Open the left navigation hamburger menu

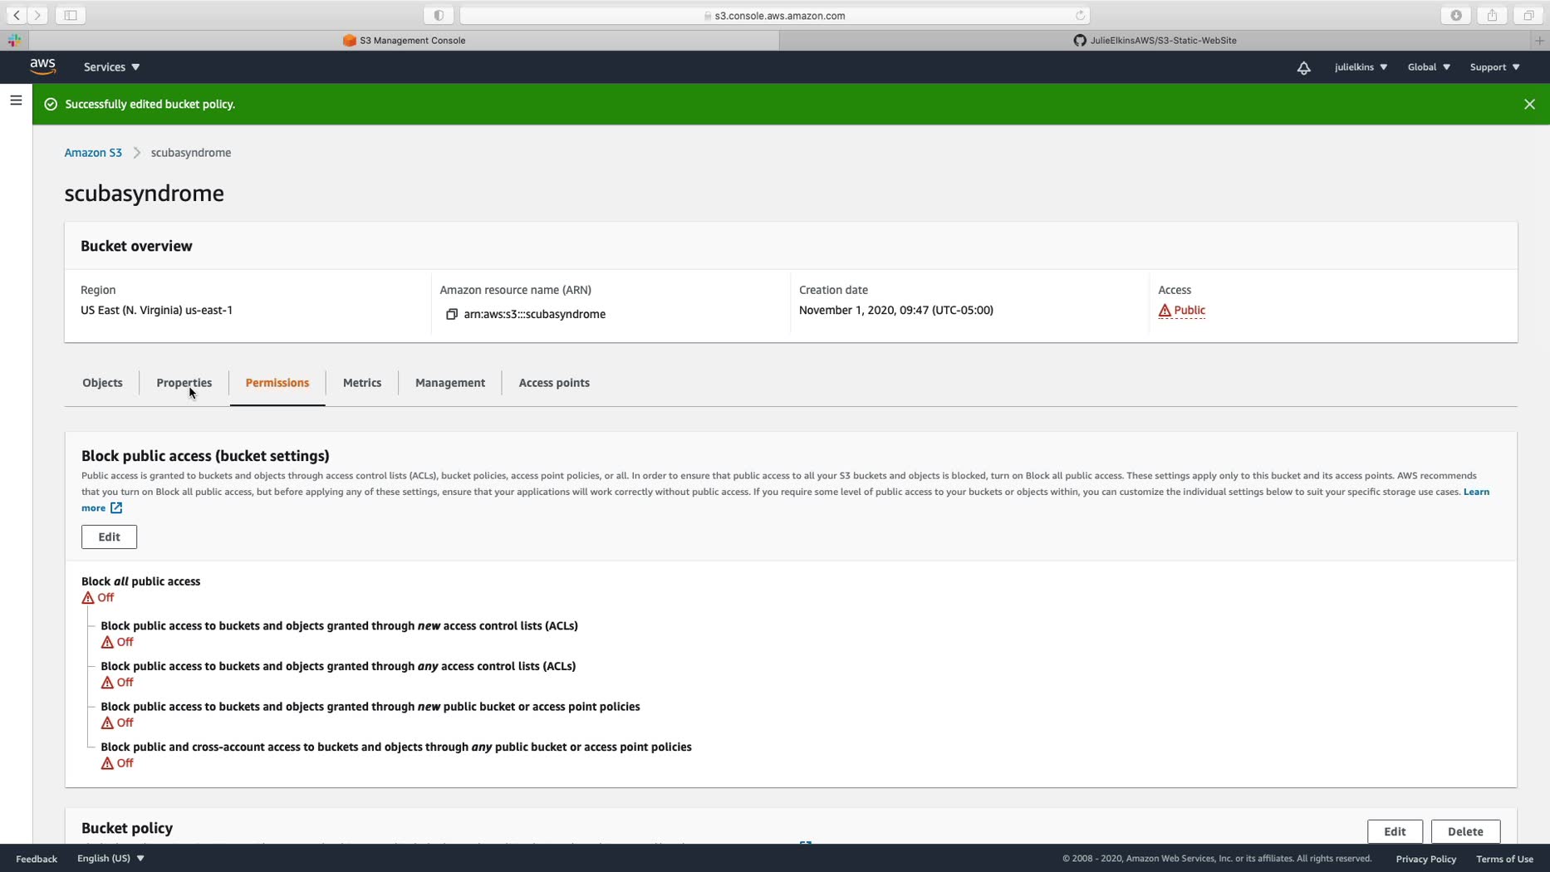pyautogui.click(x=16, y=100)
